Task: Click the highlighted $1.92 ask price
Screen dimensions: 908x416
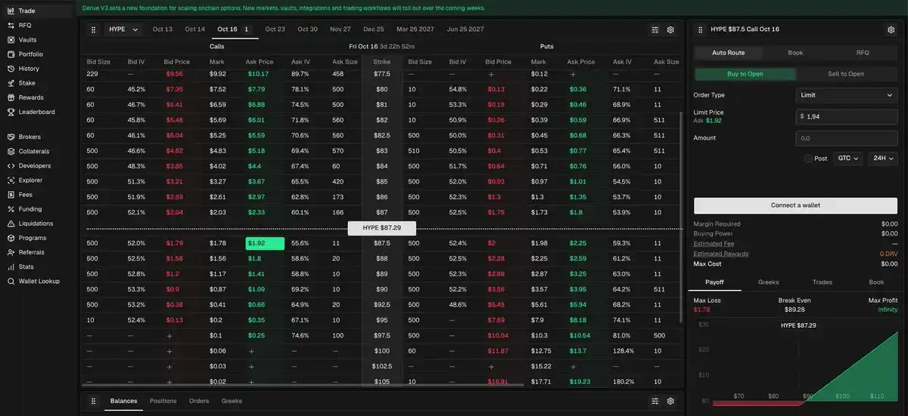Action: (x=265, y=243)
